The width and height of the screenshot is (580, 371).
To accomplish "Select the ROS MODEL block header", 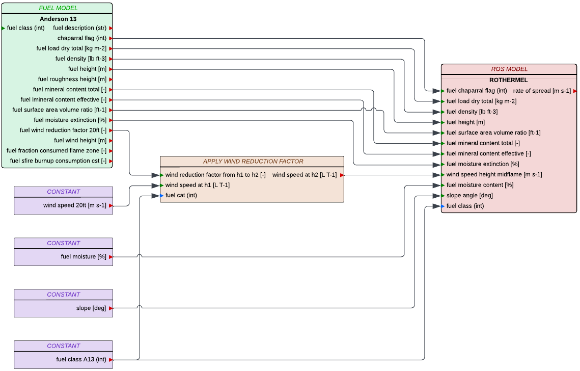I will click(509, 69).
